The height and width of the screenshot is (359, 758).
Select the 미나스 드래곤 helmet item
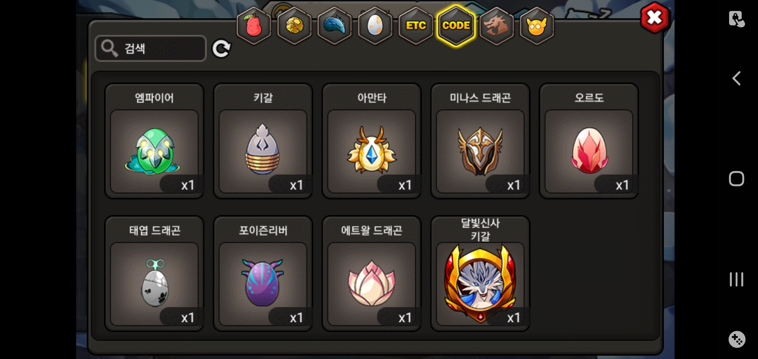480,141
